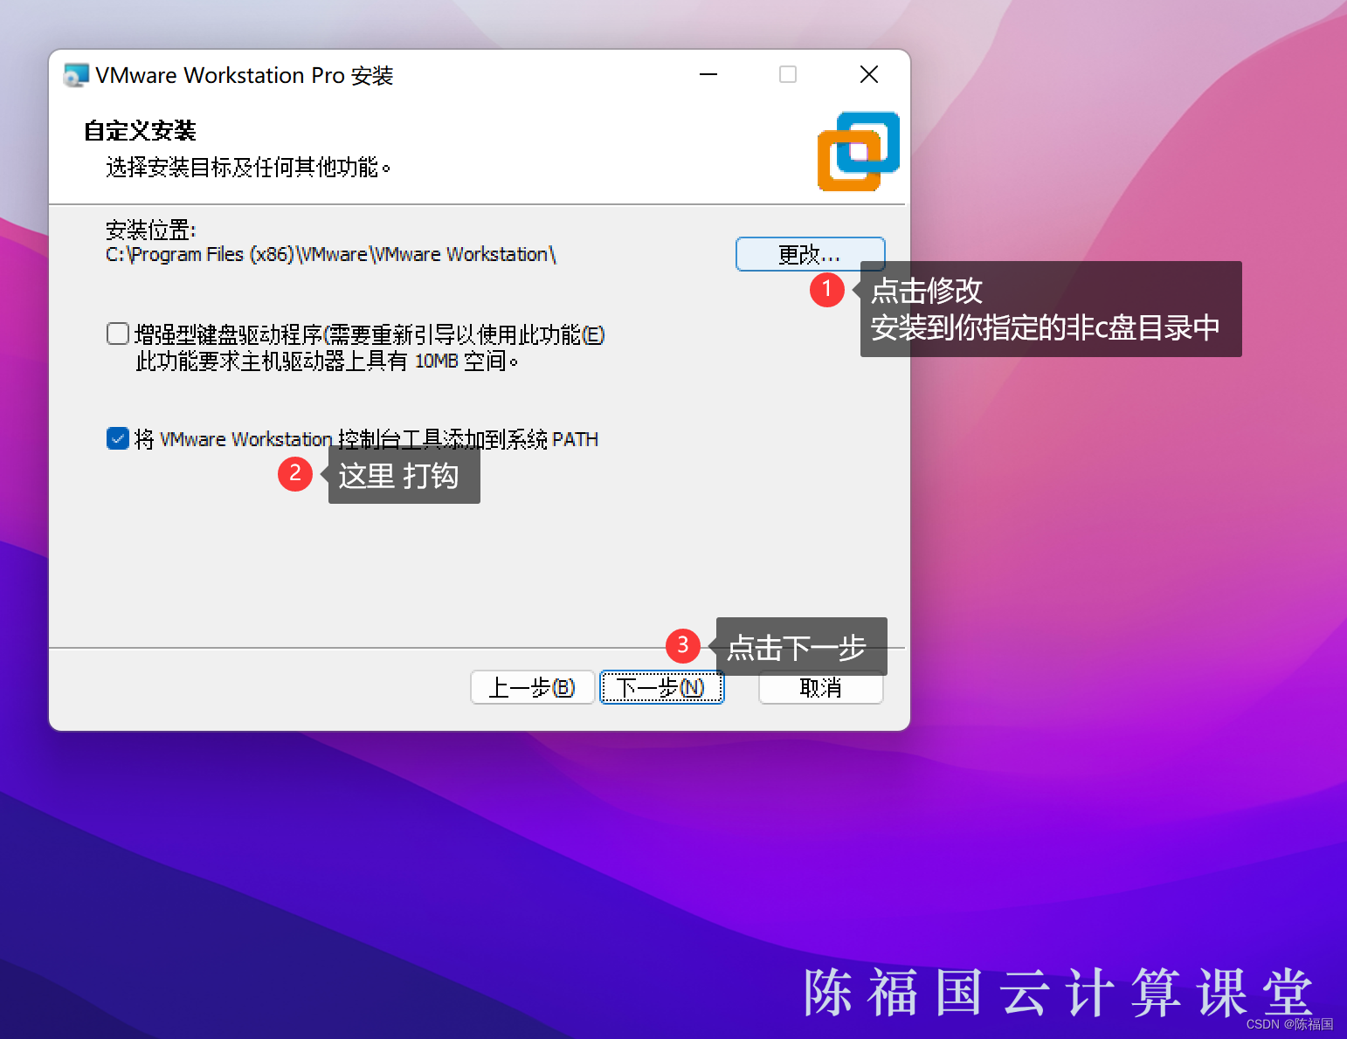The width and height of the screenshot is (1347, 1039).
Task: Click the 此功能要求主机驱动器上具有 10MB 空间 note
Action: coord(327,361)
